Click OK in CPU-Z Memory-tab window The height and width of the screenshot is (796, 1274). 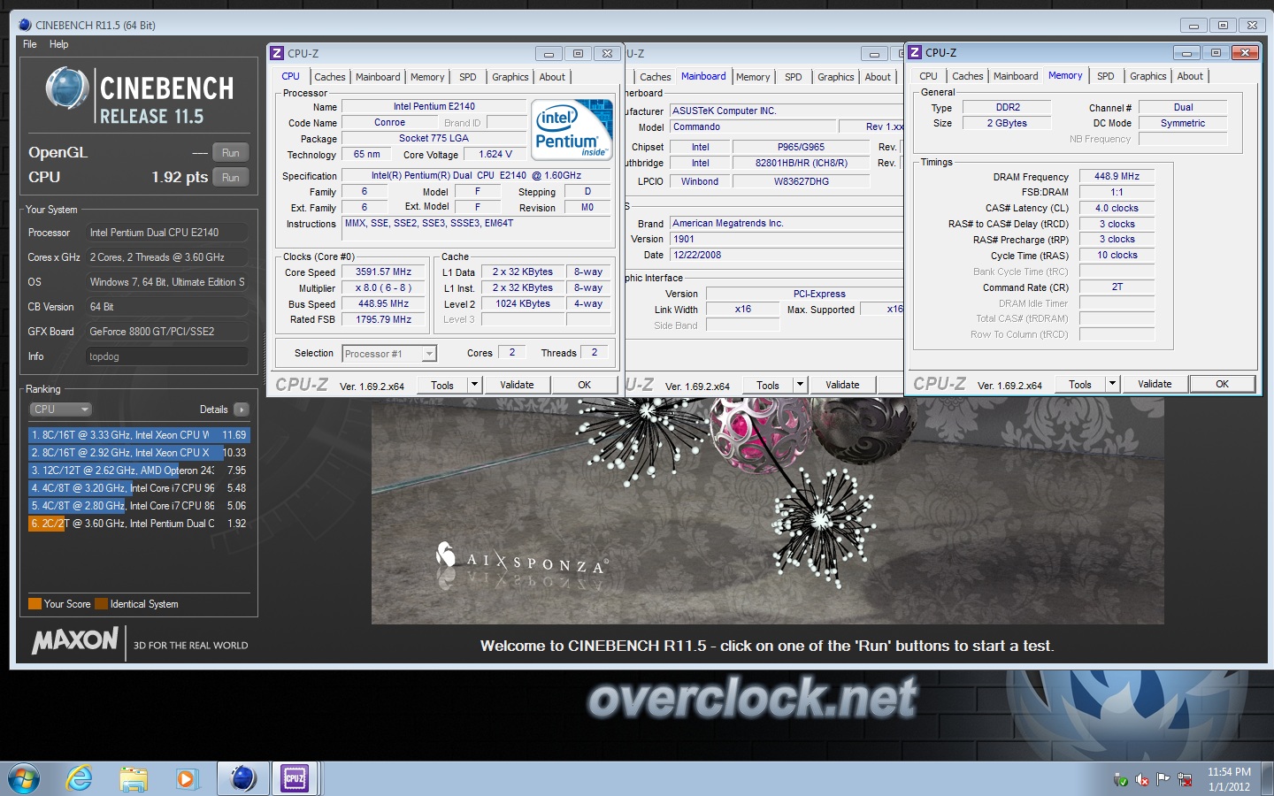click(x=1222, y=384)
